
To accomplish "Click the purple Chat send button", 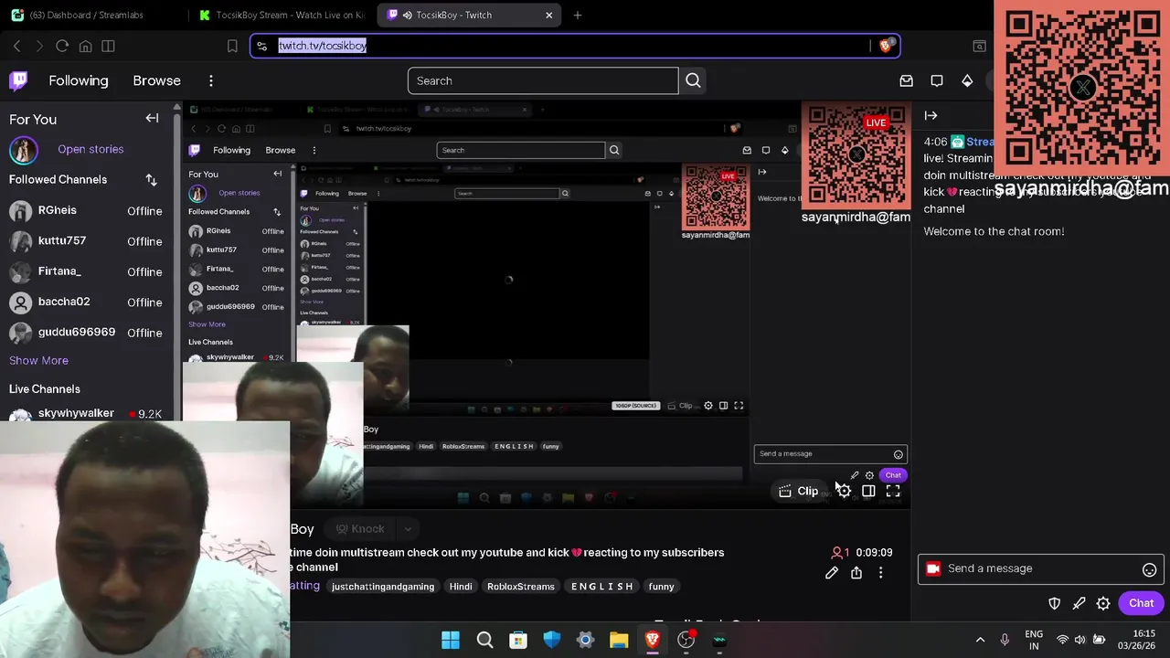I will pyautogui.click(x=1141, y=603).
